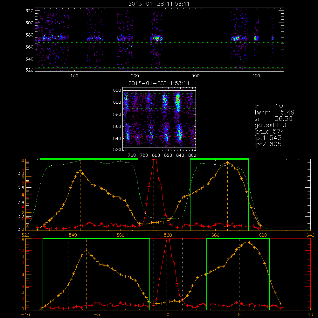
Task: Click the timestamp title above the small middle image
Action: tap(159, 83)
